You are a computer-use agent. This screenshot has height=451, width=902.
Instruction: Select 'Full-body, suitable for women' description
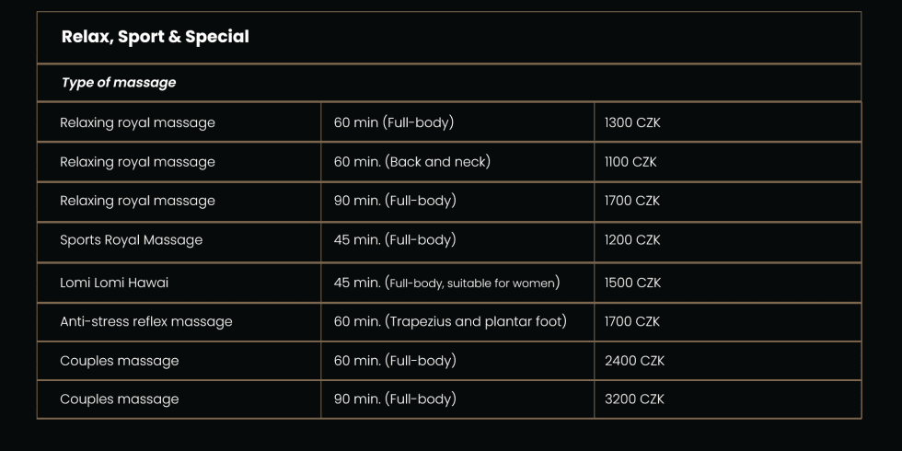[x=471, y=283]
